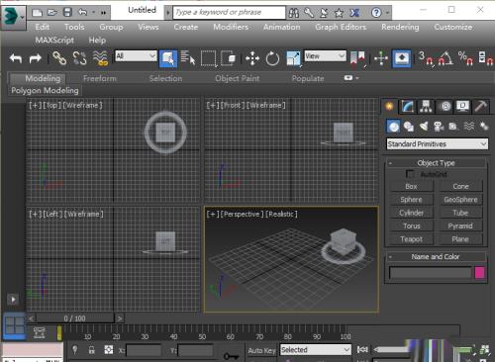
Task: Toggle Auto Key animation mode
Action: [x=261, y=350]
